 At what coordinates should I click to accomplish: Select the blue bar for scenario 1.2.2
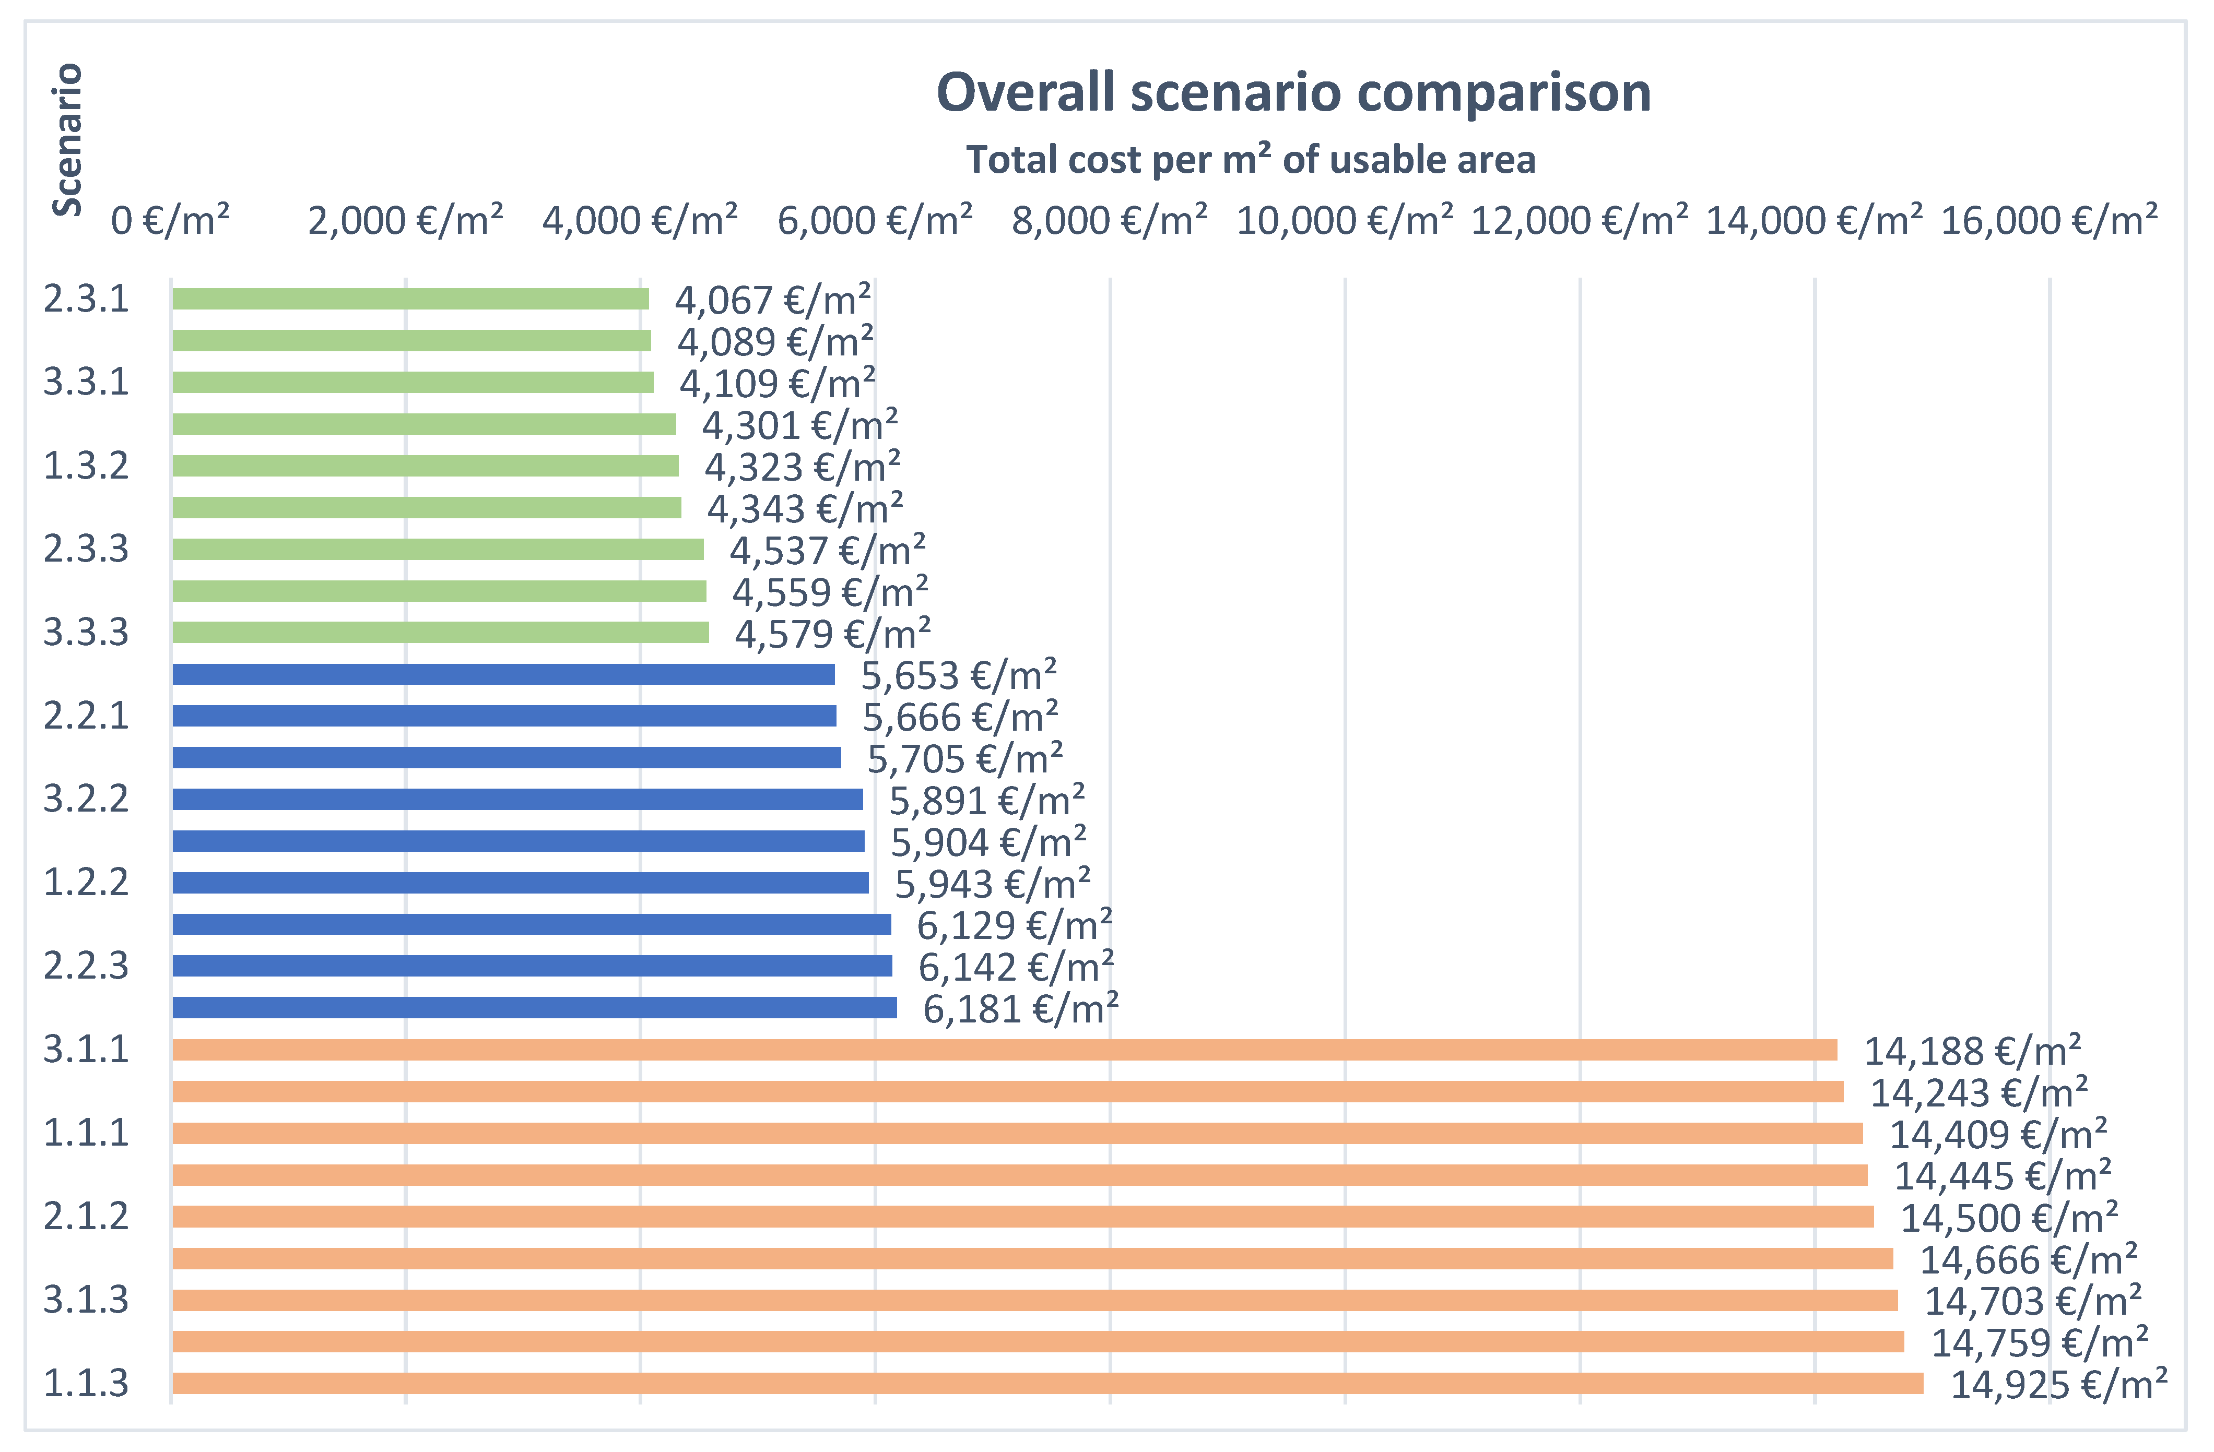520,882
